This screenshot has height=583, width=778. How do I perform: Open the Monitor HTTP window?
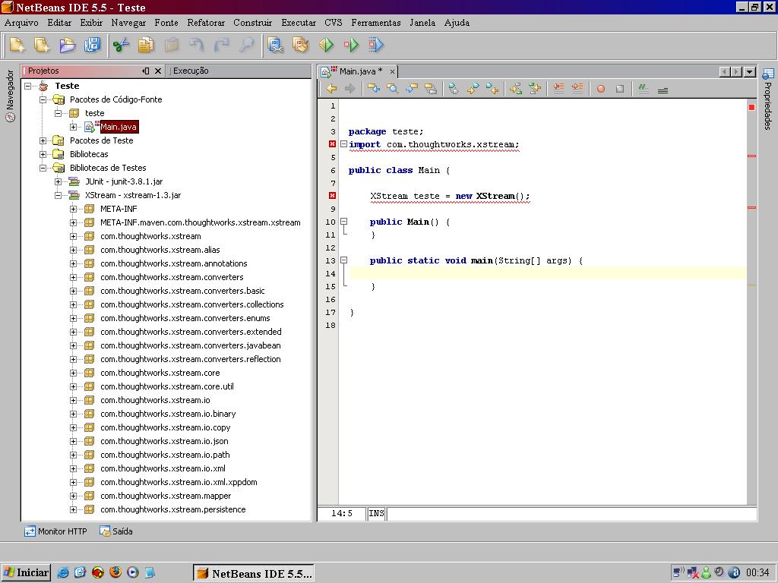(x=56, y=531)
